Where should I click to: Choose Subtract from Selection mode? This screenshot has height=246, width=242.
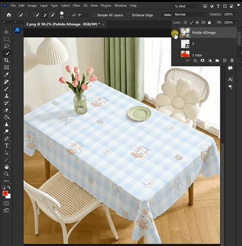click(52, 15)
